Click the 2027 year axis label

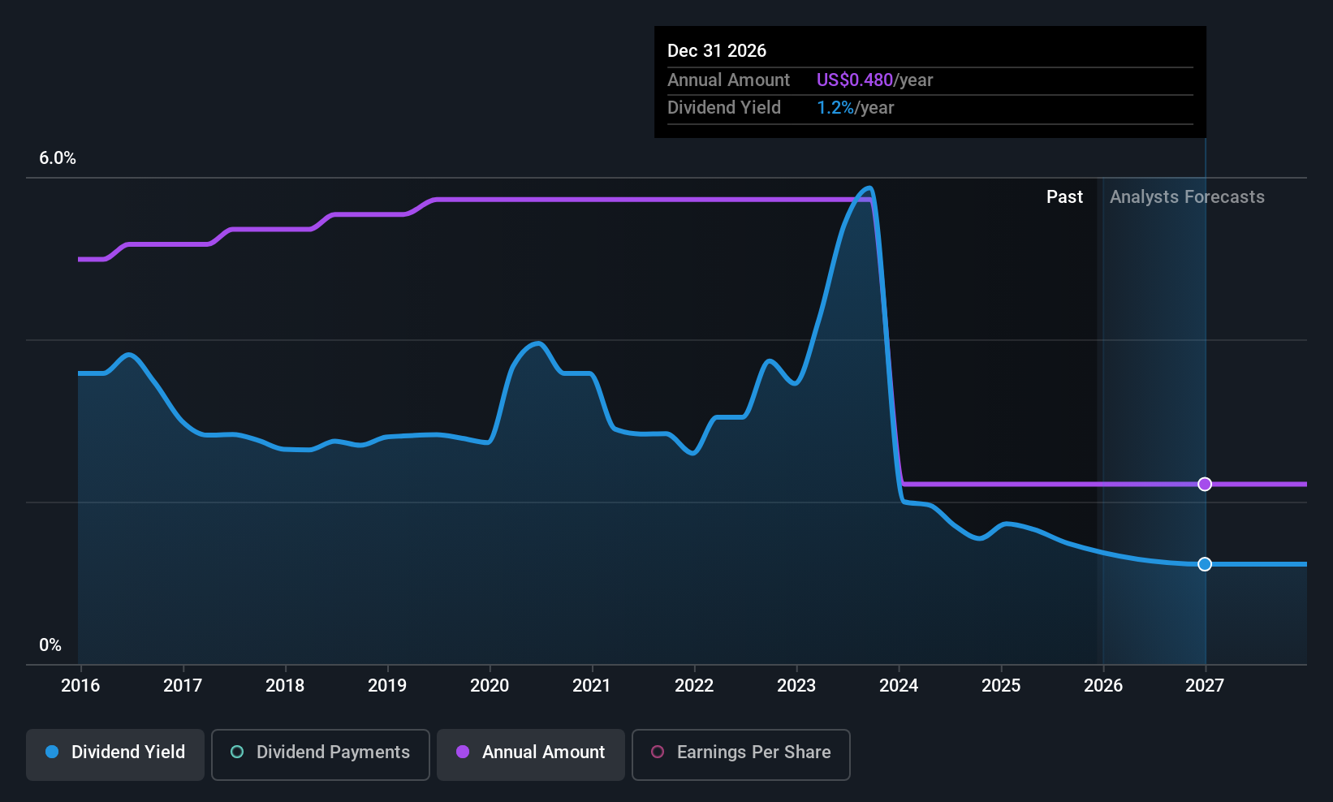[1205, 686]
